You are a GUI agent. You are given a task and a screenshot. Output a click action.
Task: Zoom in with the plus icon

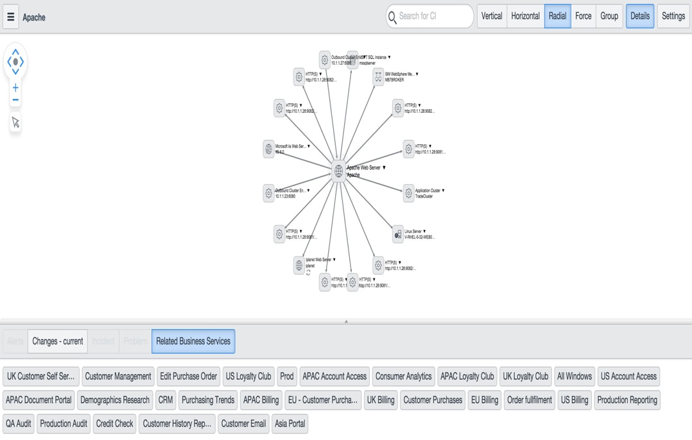(x=15, y=88)
